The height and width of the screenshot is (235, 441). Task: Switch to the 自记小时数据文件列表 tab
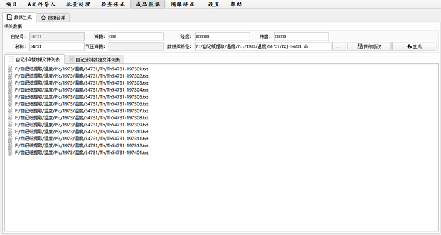point(33,59)
